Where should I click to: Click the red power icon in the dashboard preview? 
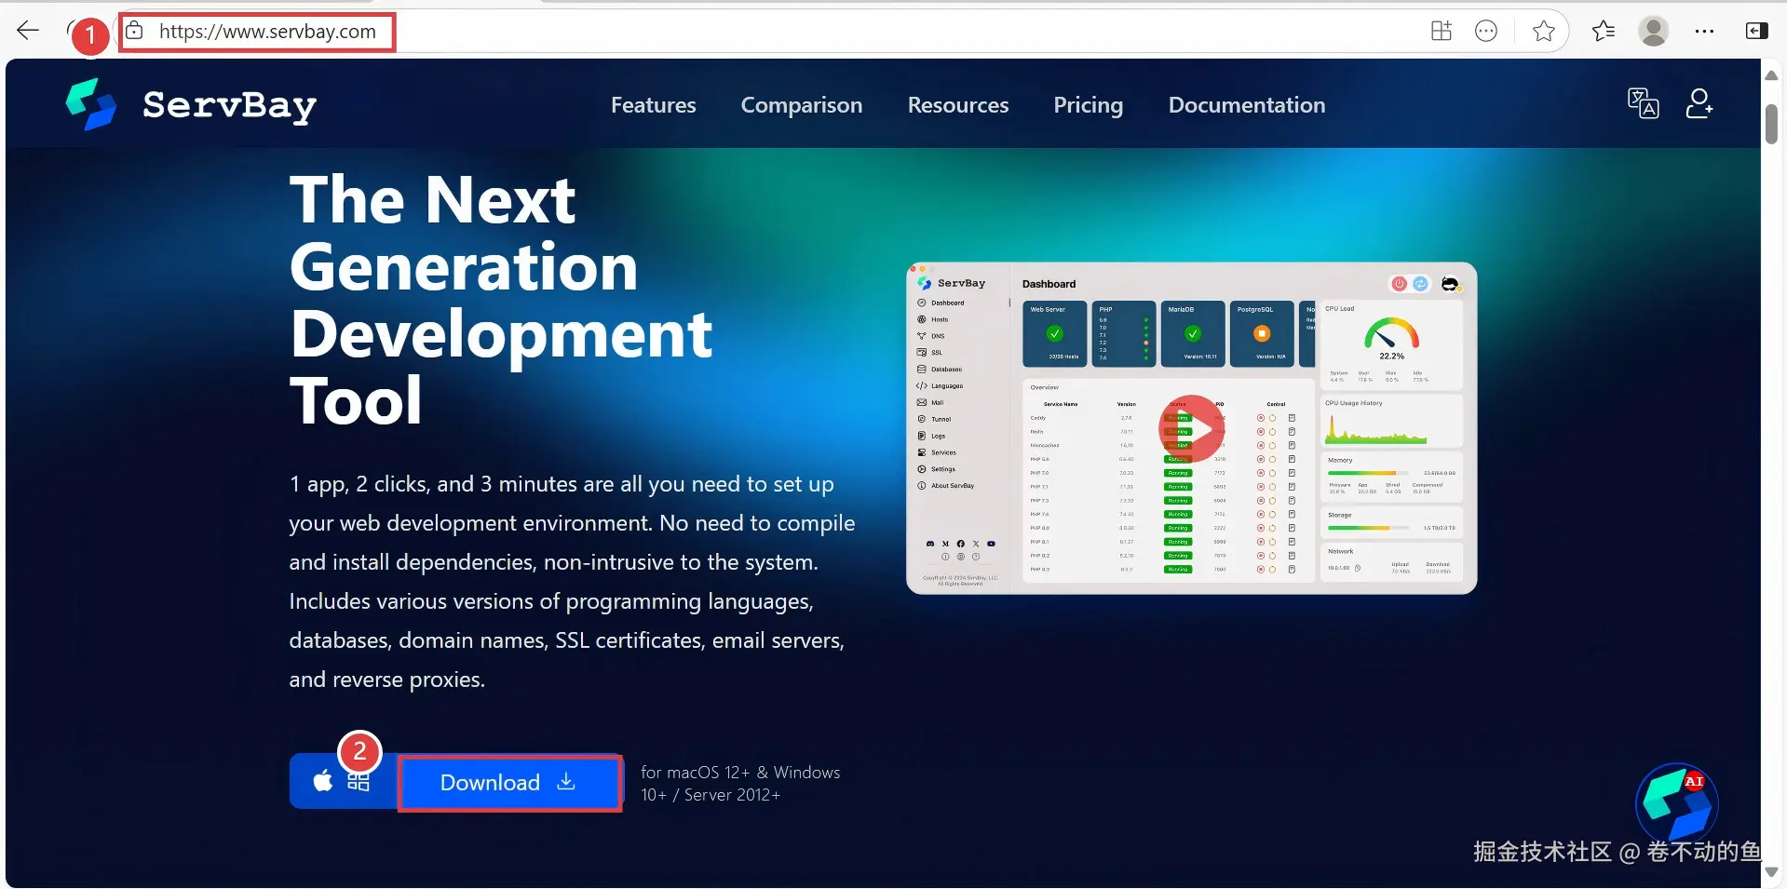(1399, 284)
